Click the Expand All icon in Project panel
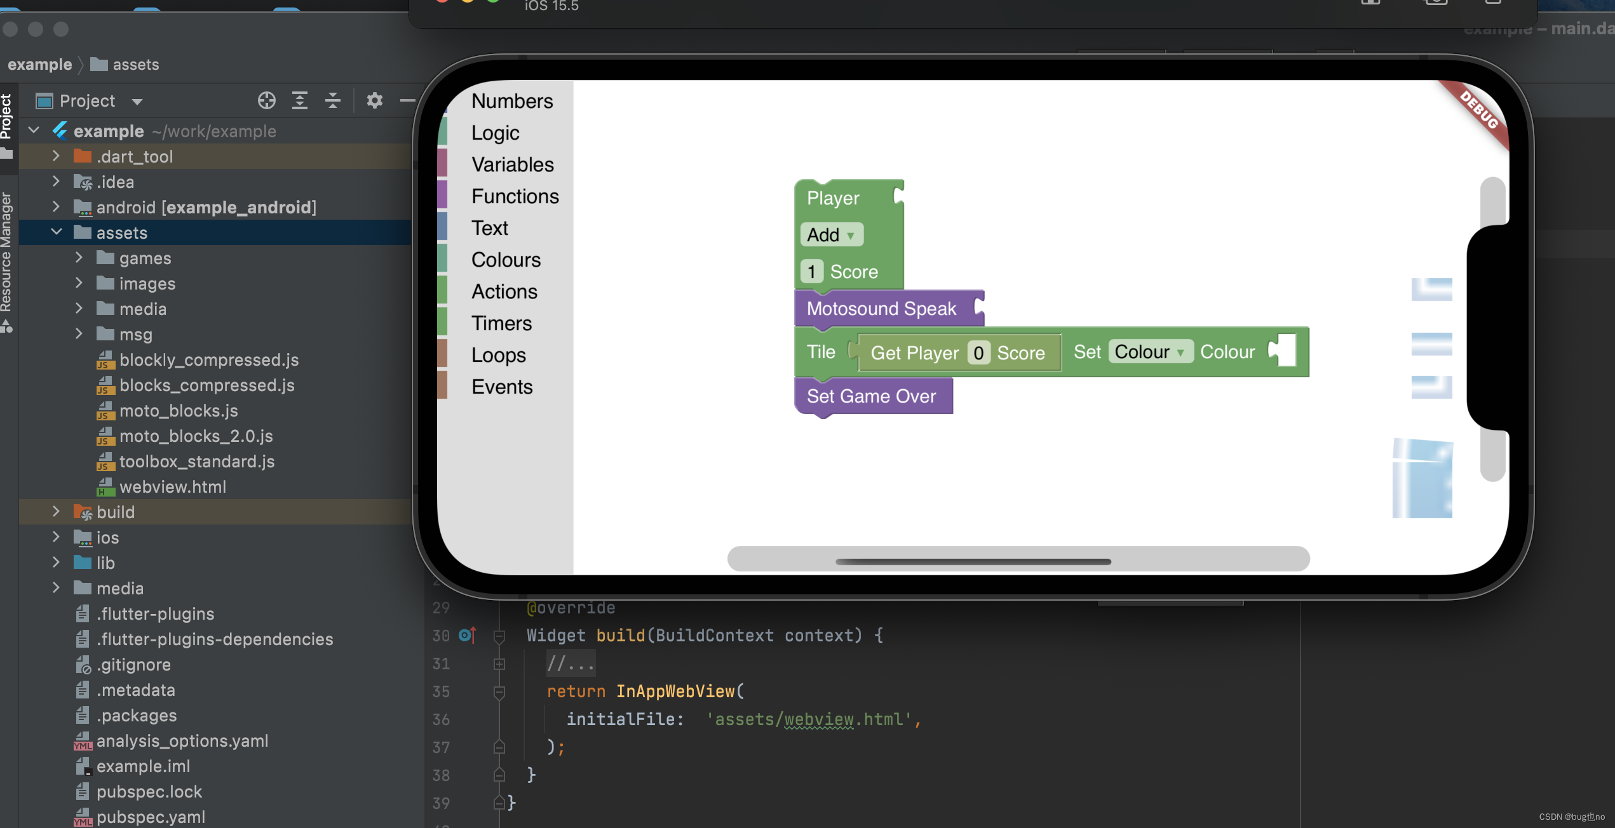1615x828 pixels. (300, 100)
